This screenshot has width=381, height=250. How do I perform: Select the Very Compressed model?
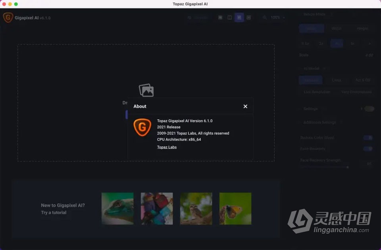point(356,92)
